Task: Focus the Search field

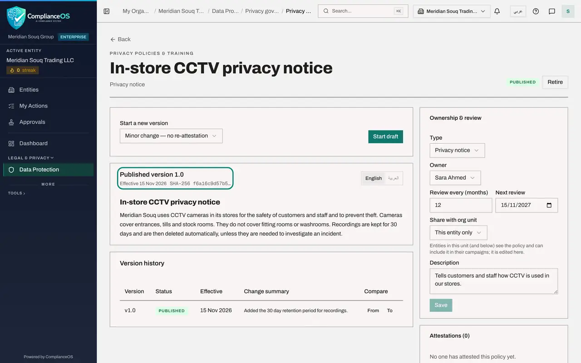Action: 363,11
